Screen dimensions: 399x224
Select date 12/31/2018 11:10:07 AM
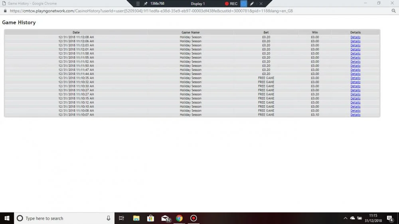tap(76, 115)
